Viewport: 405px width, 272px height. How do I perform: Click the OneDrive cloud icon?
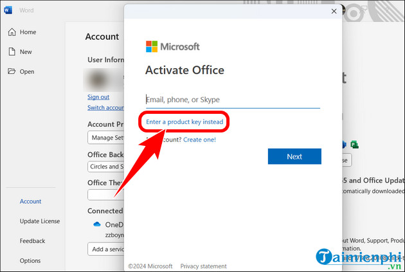tap(97, 224)
